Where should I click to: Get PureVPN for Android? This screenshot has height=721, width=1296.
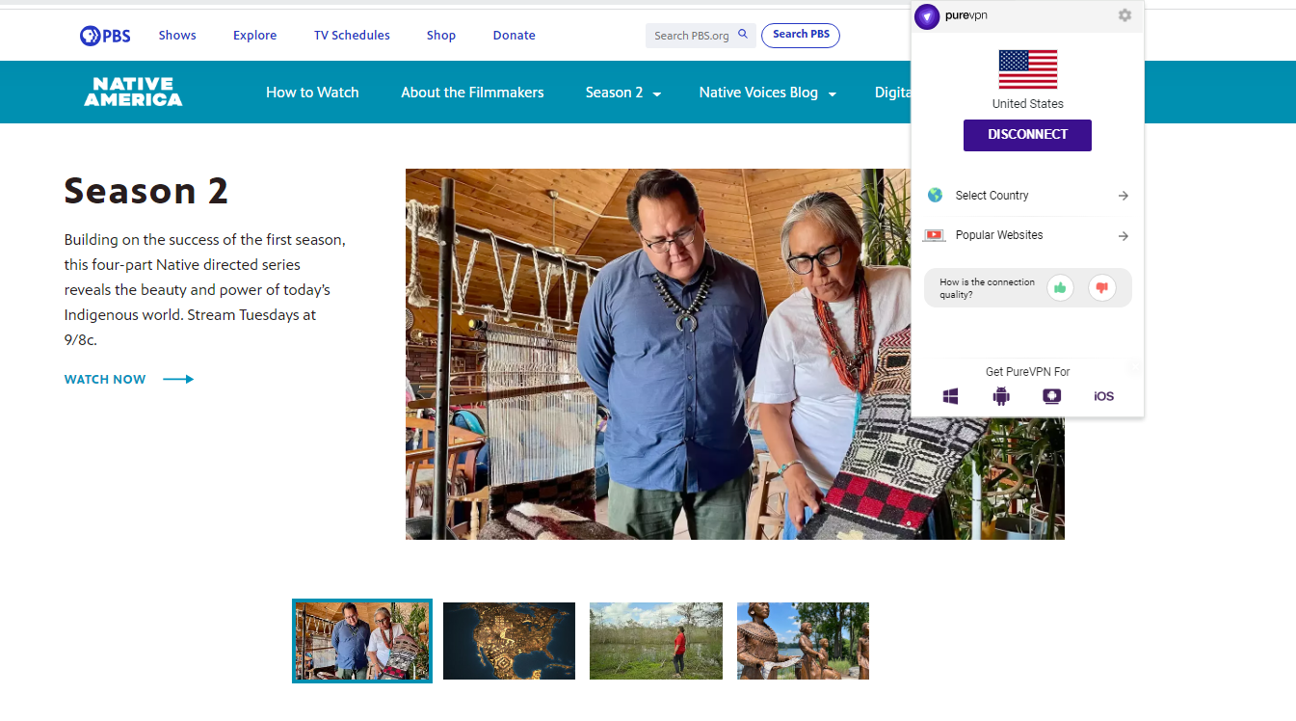[x=1001, y=395]
